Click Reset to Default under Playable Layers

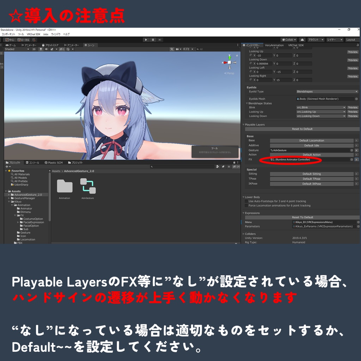click(x=302, y=129)
